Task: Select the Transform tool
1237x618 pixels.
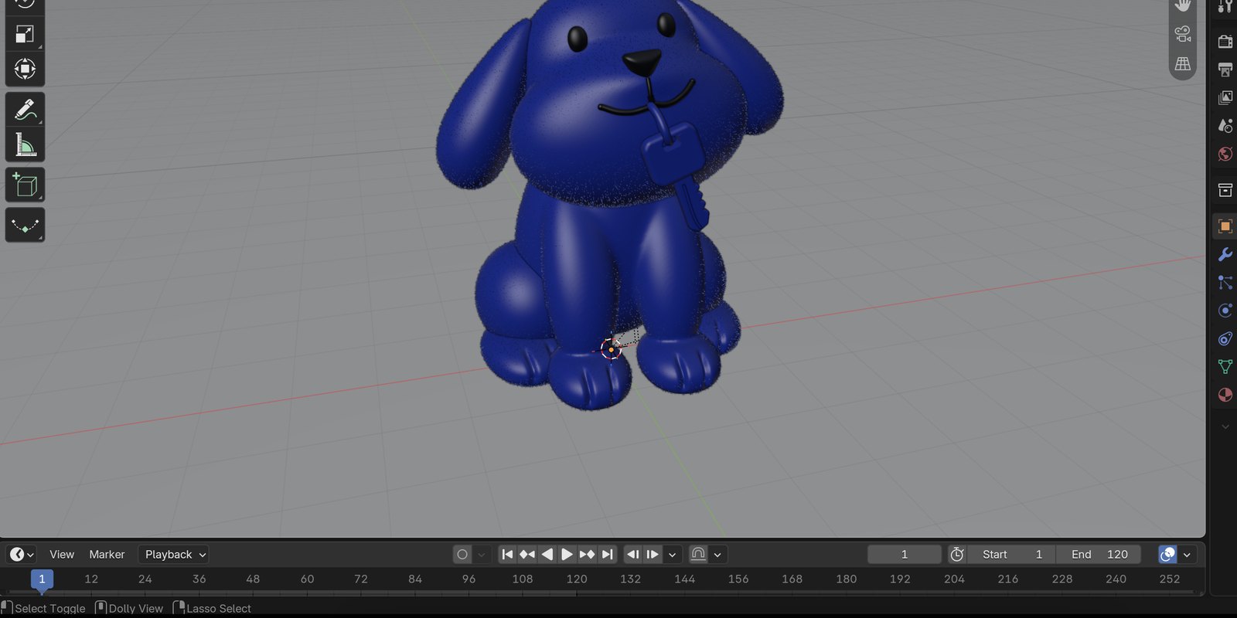Action: tap(25, 69)
